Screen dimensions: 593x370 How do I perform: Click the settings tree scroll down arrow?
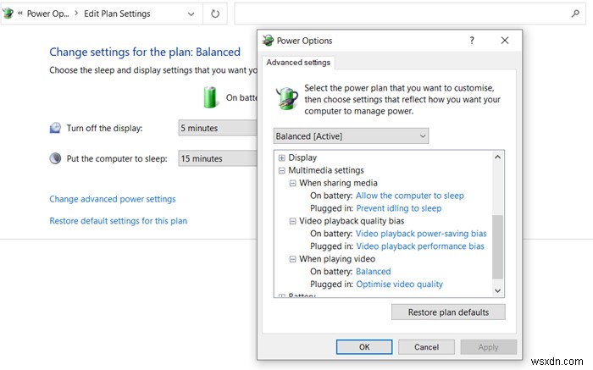[498, 290]
